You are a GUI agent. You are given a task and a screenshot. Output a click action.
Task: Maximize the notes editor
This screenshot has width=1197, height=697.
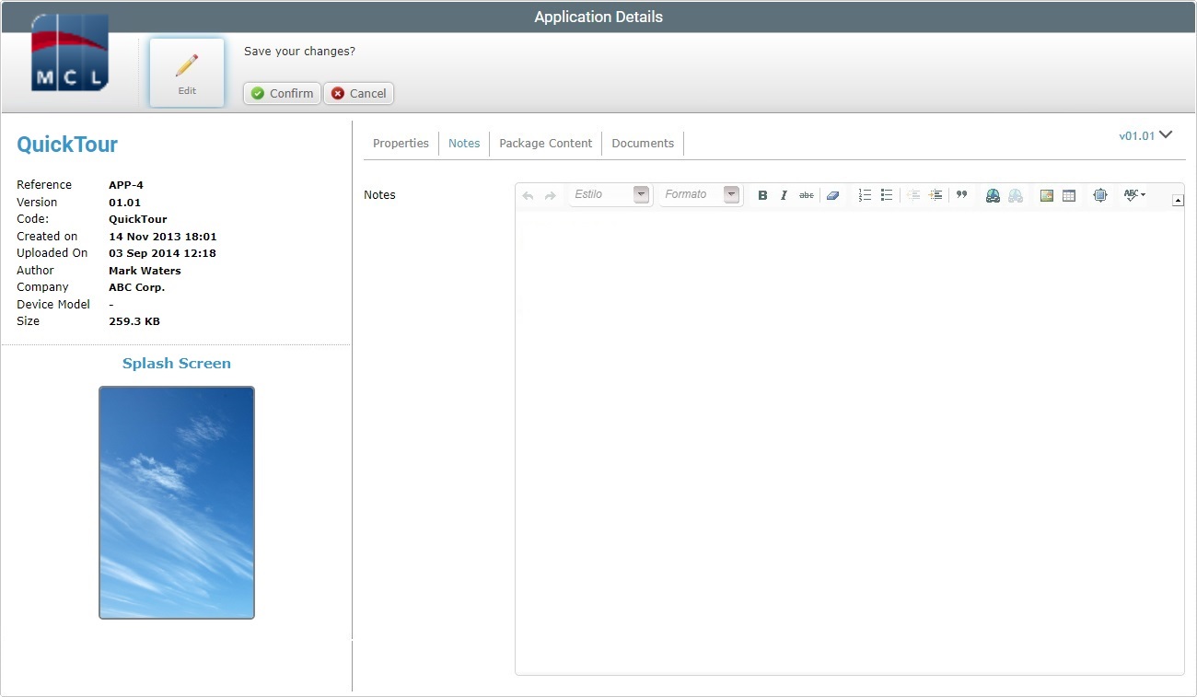point(1099,195)
